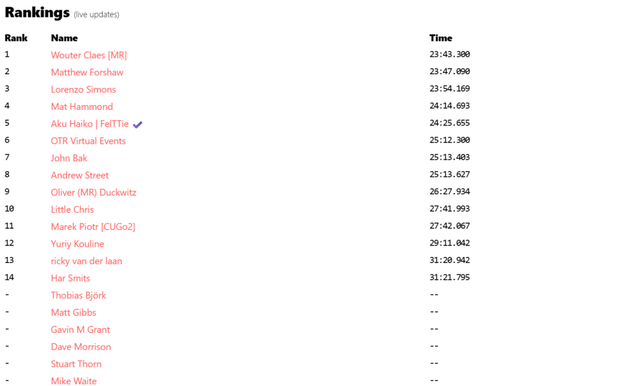Select Little Chris in the list
Image resolution: width=618 pixels, height=386 pixels.
(x=72, y=210)
